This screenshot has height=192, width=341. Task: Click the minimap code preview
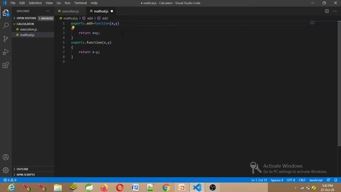click(313, 23)
